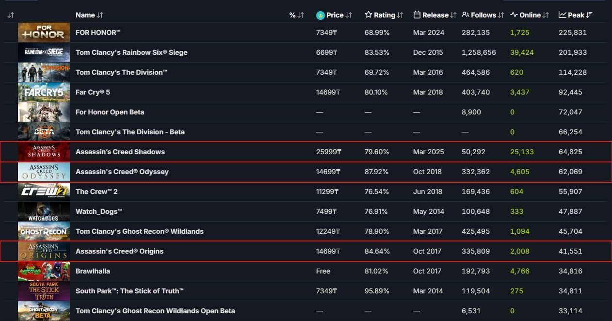Open the For Honor Open Beta link

coord(110,112)
